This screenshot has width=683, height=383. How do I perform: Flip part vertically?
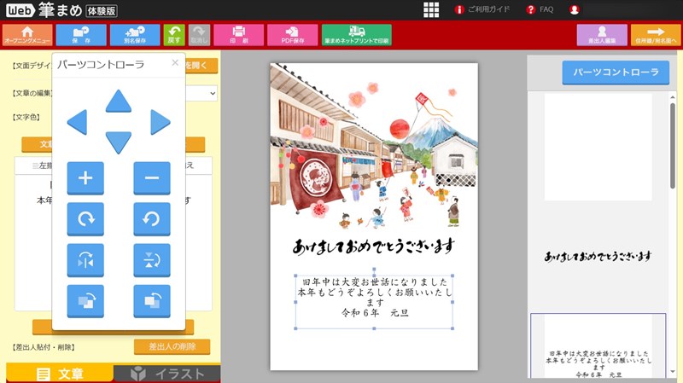[152, 260]
